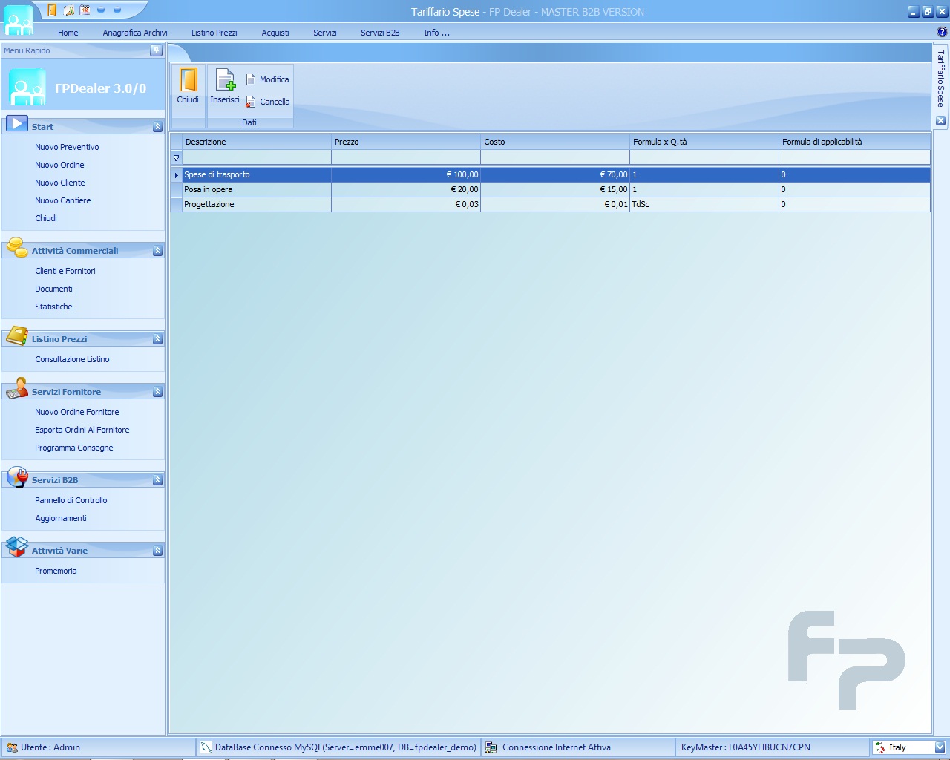Open Documenti in sidebar
Screen dimensions: 950x760
pyautogui.click(x=53, y=289)
